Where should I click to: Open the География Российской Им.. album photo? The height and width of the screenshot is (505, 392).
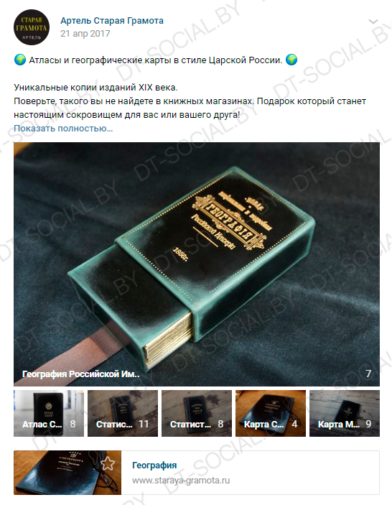(197, 264)
